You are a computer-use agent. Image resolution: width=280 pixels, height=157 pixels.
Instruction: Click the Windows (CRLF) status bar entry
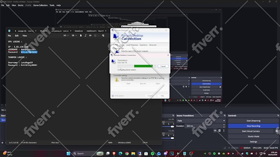124,143
